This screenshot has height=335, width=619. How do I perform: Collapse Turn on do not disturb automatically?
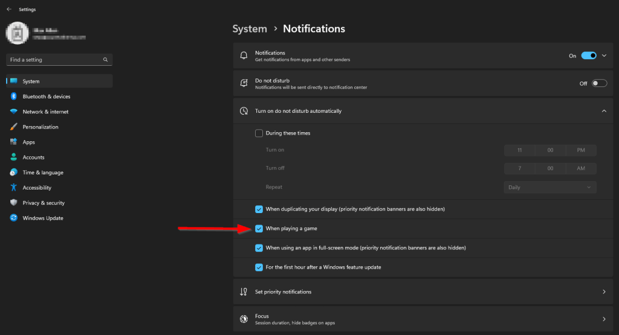pyautogui.click(x=603, y=111)
